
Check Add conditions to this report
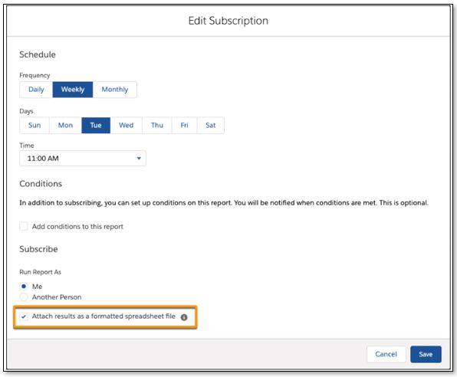24,226
